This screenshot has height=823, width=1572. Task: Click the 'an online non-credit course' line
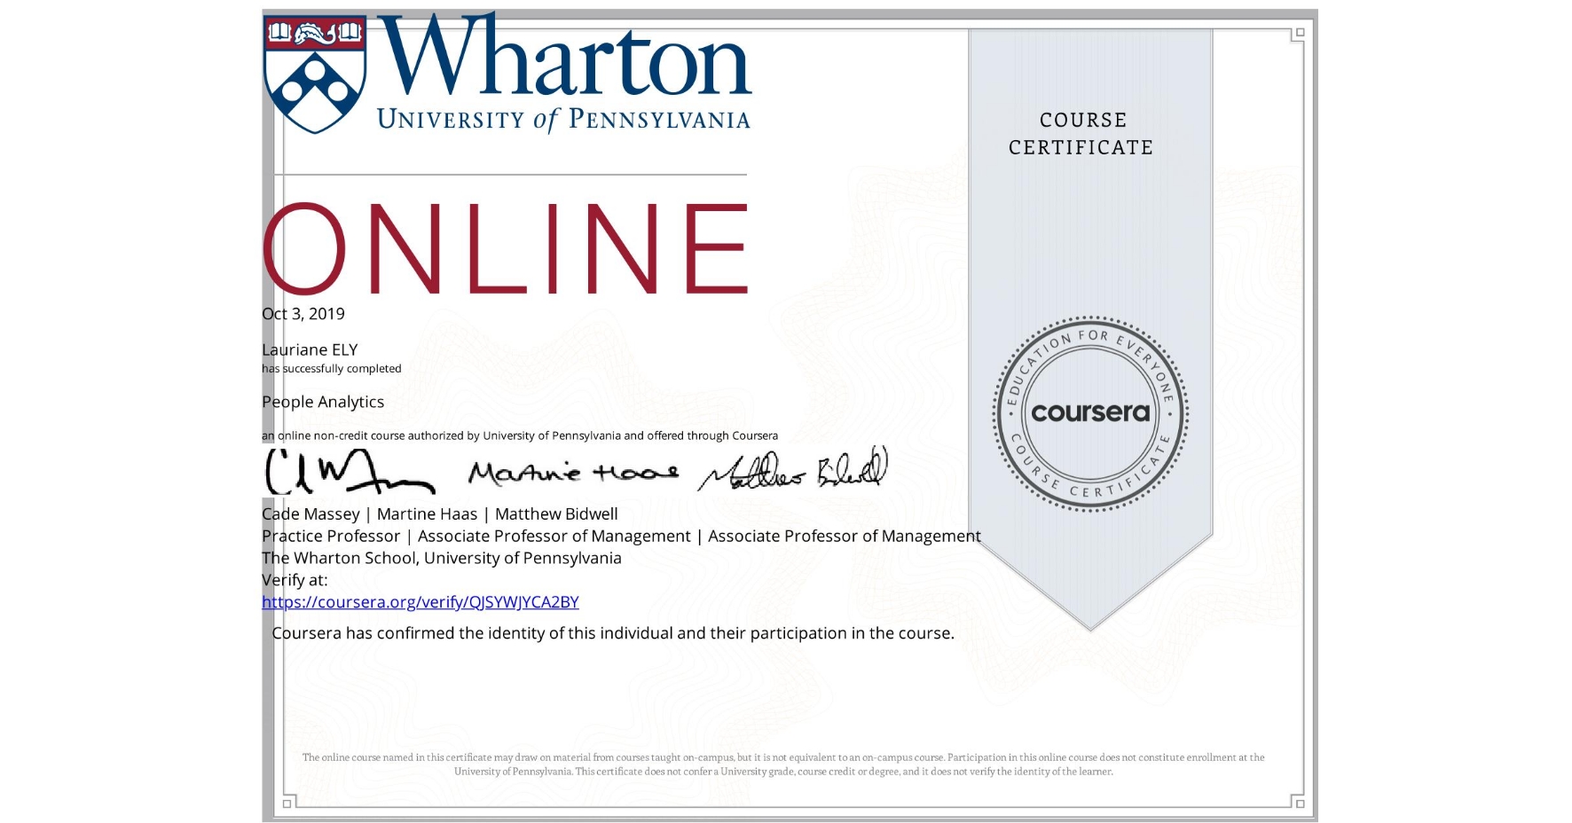tap(520, 435)
